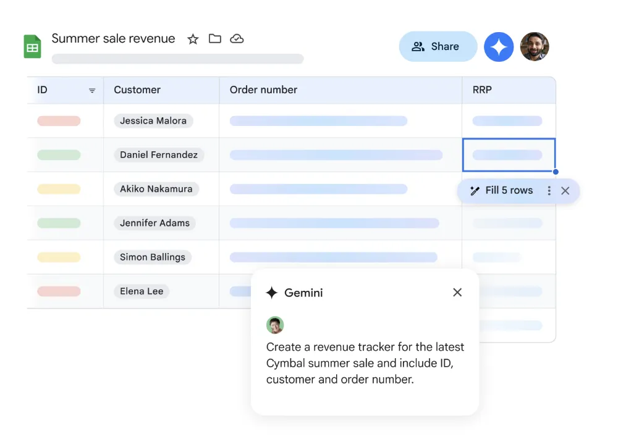Viewport: 639px width, 447px height.
Task: Click the Jennifer Adams customer chip
Action: click(x=155, y=223)
